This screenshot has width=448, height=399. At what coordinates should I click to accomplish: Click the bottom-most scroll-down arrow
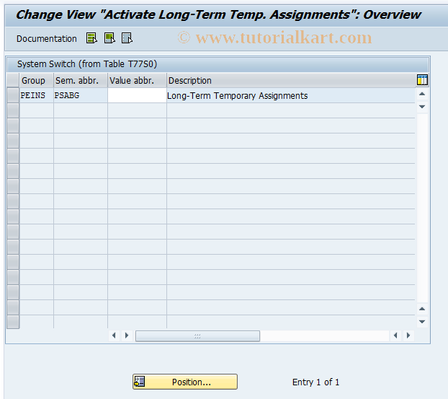[422, 322]
